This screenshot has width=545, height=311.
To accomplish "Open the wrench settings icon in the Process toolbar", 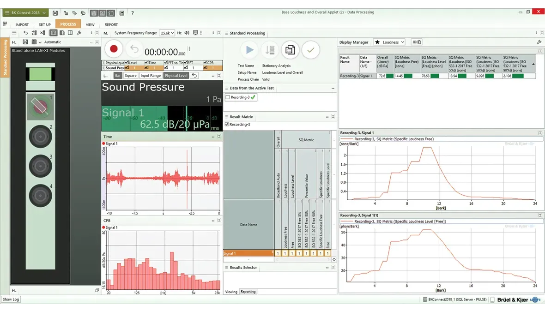I will pos(79,32).
